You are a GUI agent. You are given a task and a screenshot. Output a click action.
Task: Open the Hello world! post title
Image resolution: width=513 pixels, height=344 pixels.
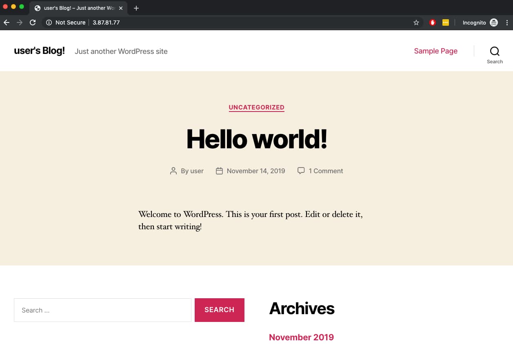256,139
